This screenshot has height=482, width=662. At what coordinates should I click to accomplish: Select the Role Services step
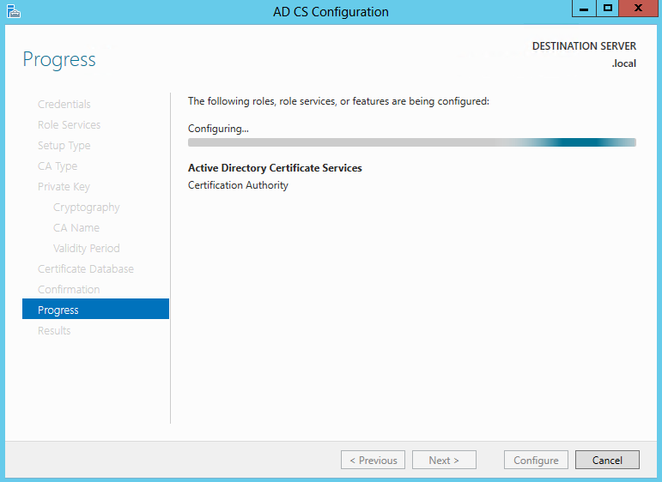[70, 125]
